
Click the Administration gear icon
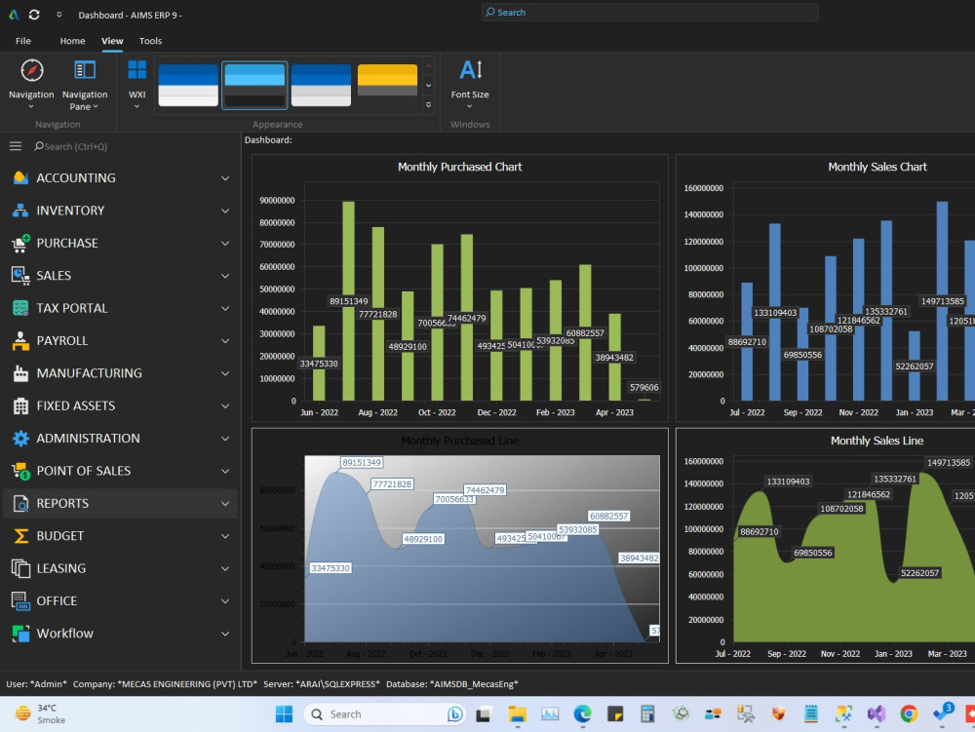click(x=20, y=438)
